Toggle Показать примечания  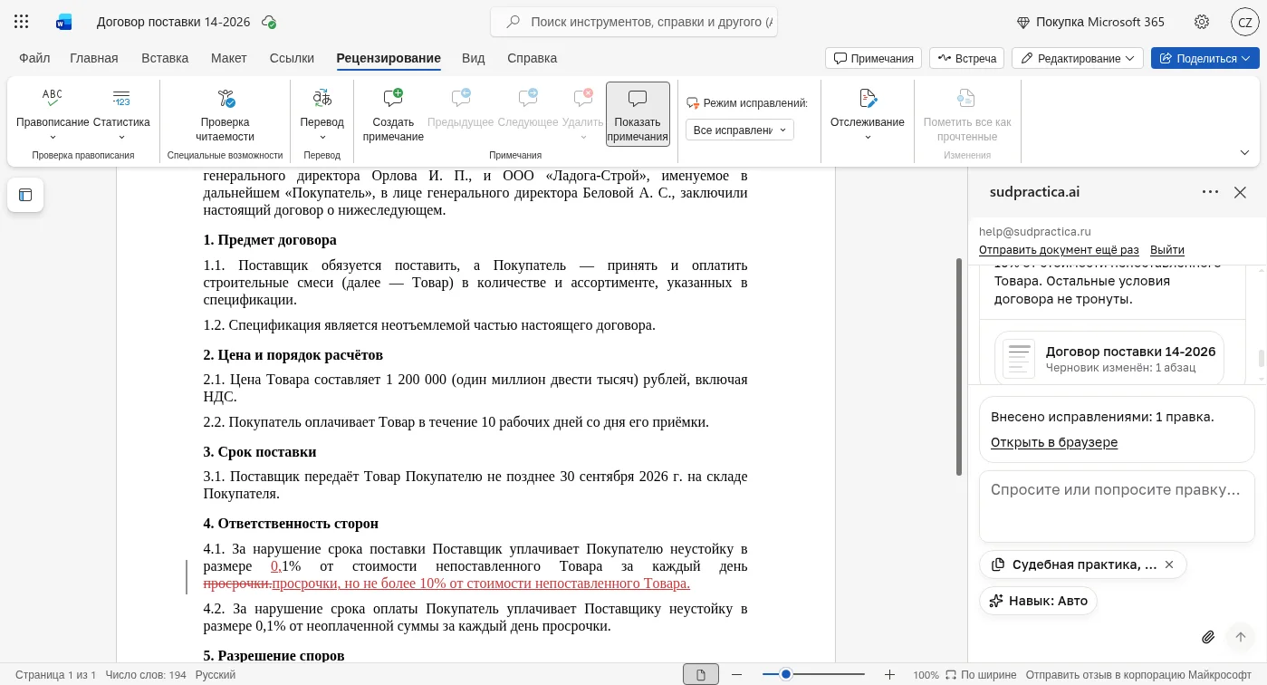(x=638, y=113)
